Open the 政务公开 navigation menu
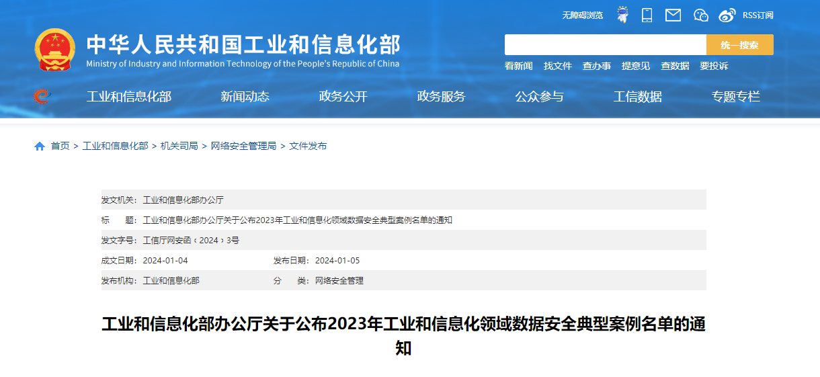 tap(343, 97)
